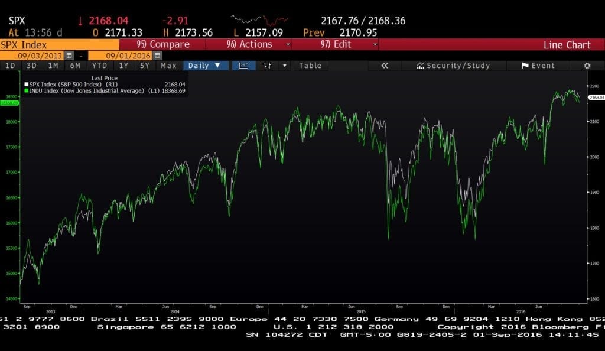Click the SPX Index security field
Image resolution: width=605 pixels, height=351 pixels.
[60, 45]
